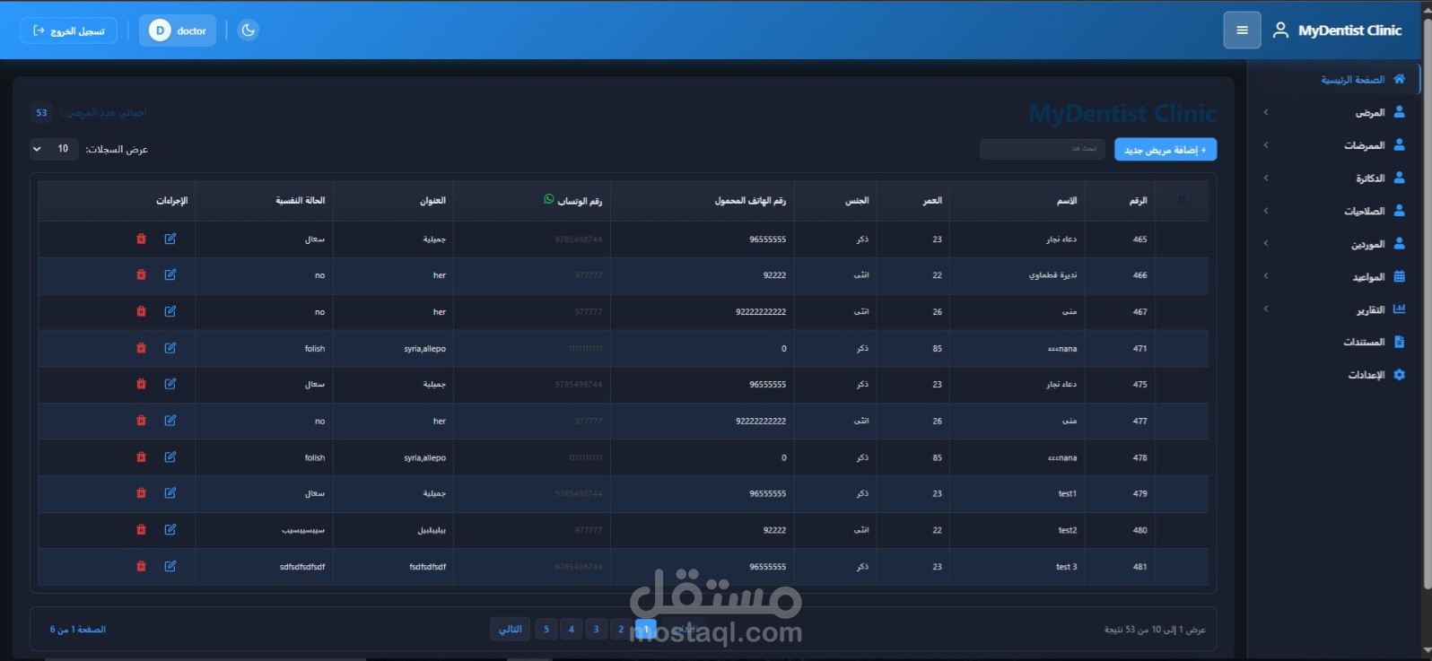The width and height of the screenshot is (1432, 661).
Task: Edit patient record number 477
Action: 170,421
